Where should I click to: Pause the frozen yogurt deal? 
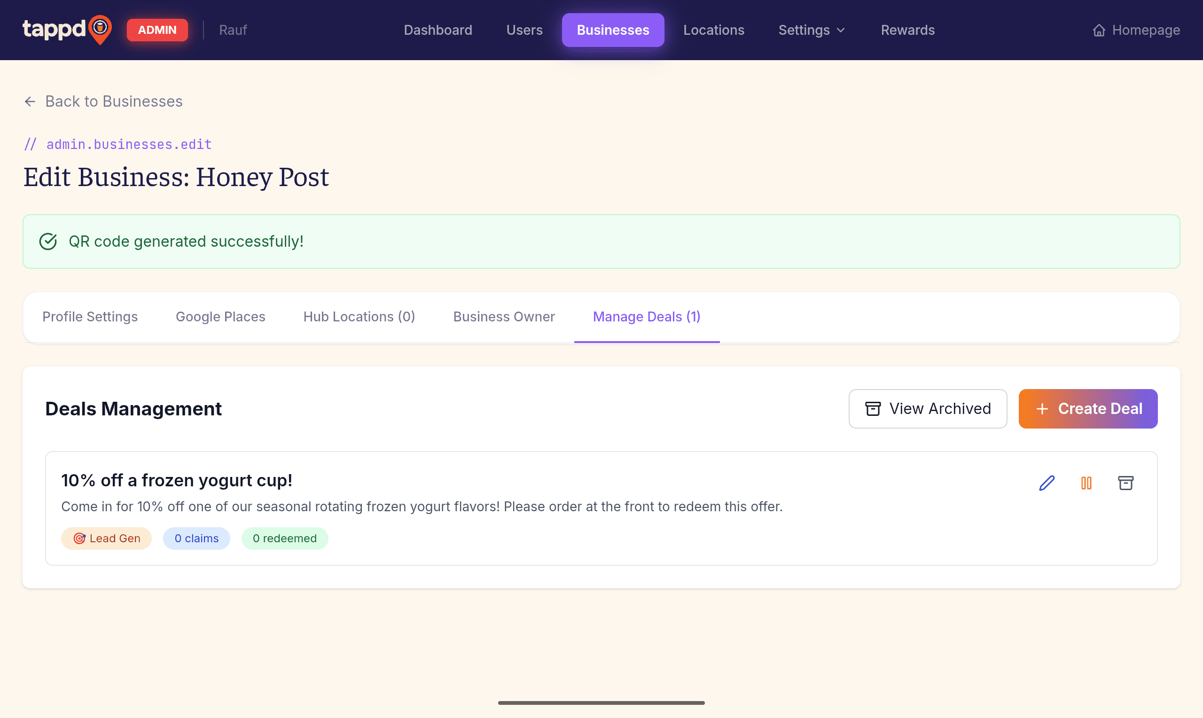1086,483
